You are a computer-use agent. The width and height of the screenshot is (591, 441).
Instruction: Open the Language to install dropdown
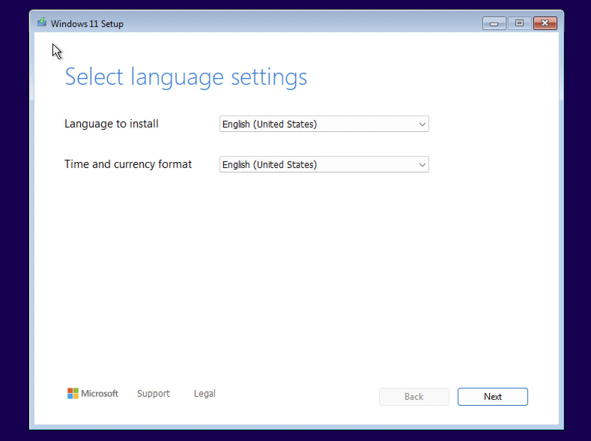[324, 124]
